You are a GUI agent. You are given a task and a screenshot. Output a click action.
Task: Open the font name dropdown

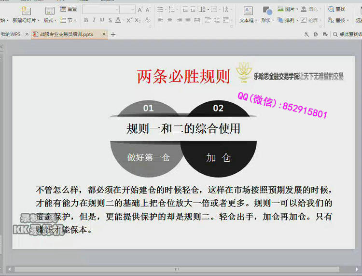[x=117, y=10]
